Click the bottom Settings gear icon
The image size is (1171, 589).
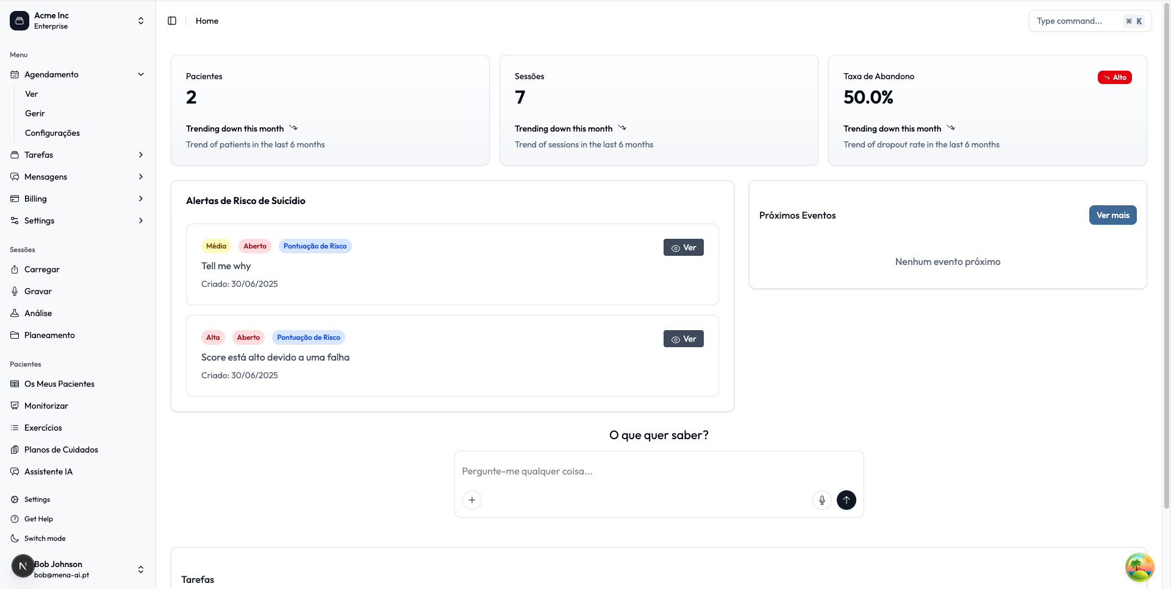15,499
